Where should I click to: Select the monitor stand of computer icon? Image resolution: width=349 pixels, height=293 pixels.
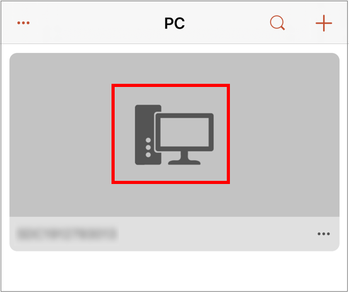coord(185,158)
